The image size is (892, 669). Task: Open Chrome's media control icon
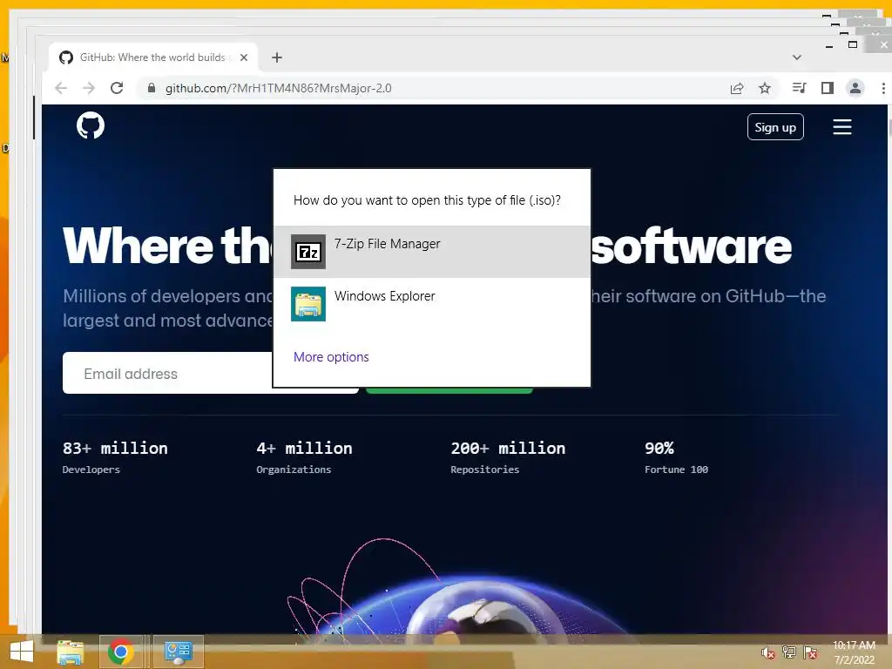pos(800,88)
